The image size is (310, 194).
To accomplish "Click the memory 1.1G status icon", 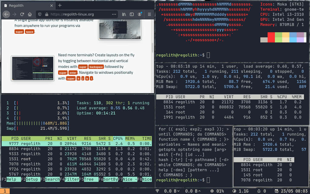I will pos(234,191).
